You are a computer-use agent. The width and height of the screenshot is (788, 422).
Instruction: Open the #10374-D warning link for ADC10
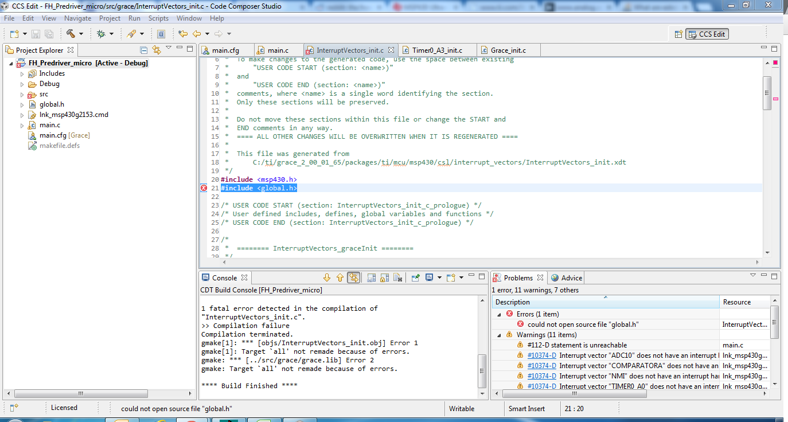(541, 355)
